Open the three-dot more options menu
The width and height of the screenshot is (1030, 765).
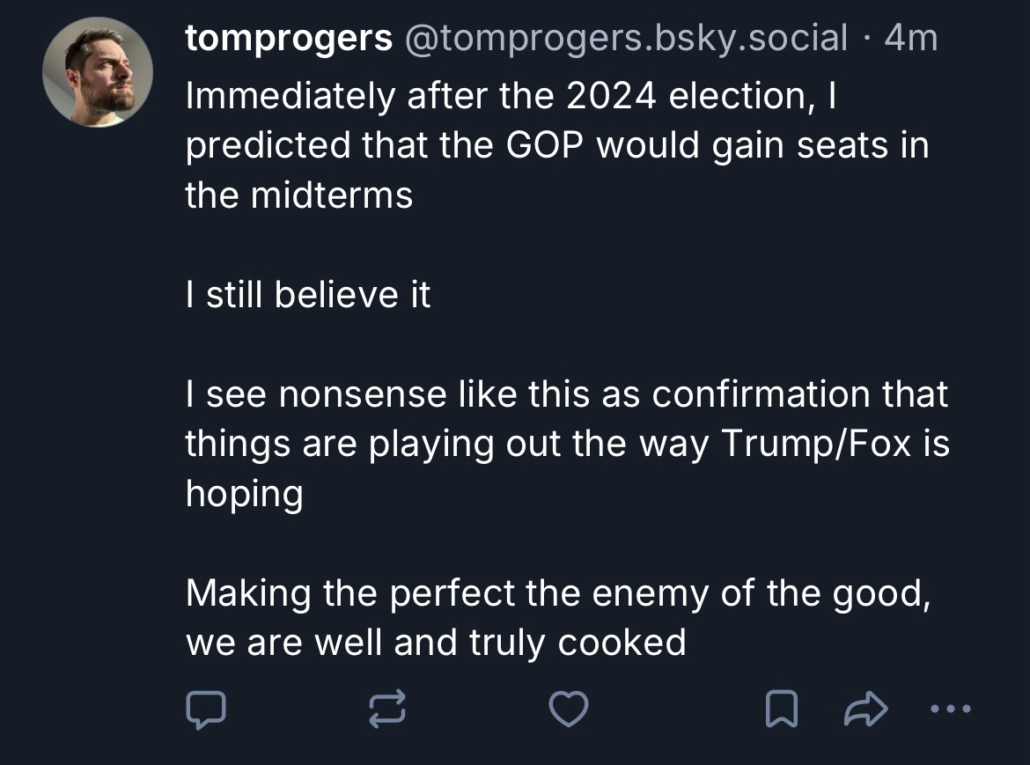coord(950,708)
